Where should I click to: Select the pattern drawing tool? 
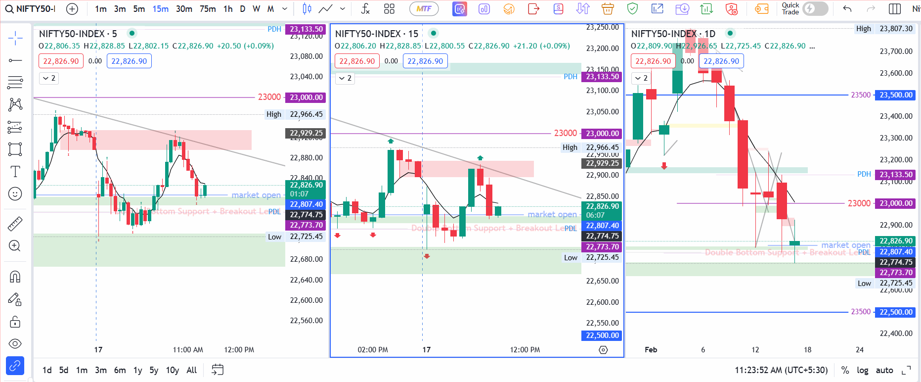[x=15, y=104]
